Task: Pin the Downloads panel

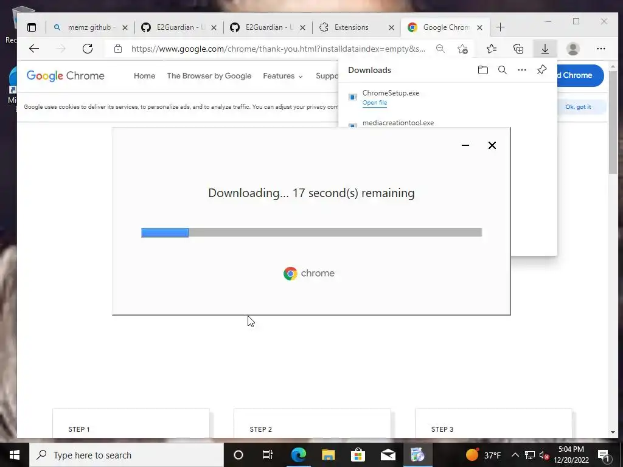Action: [x=541, y=70]
